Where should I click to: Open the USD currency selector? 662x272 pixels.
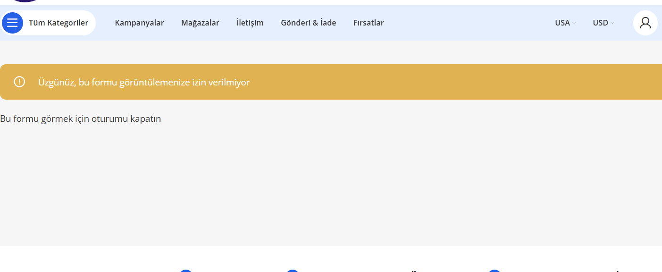[x=603, y=23]
